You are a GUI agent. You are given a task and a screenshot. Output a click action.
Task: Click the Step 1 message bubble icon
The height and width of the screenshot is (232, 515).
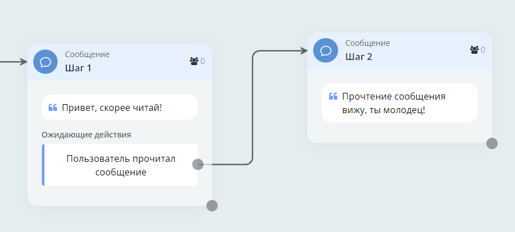click(45, 62)
